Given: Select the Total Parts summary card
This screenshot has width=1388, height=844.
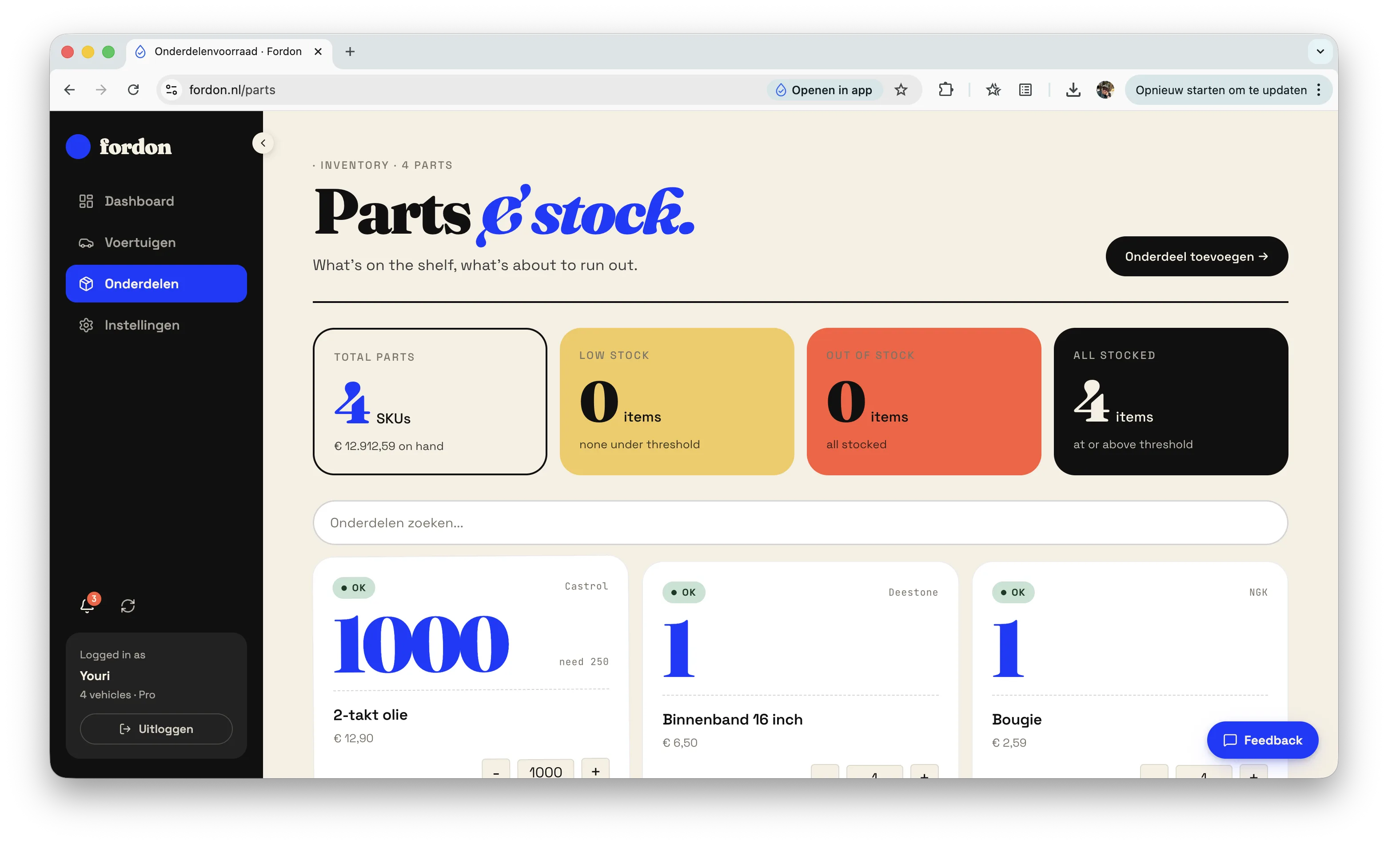Looking at the screenshot, I should 430,402.
